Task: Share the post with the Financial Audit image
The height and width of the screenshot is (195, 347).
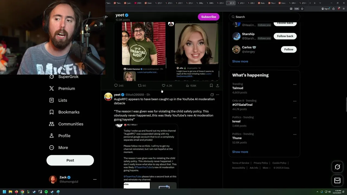Action: tap(217, 86)
